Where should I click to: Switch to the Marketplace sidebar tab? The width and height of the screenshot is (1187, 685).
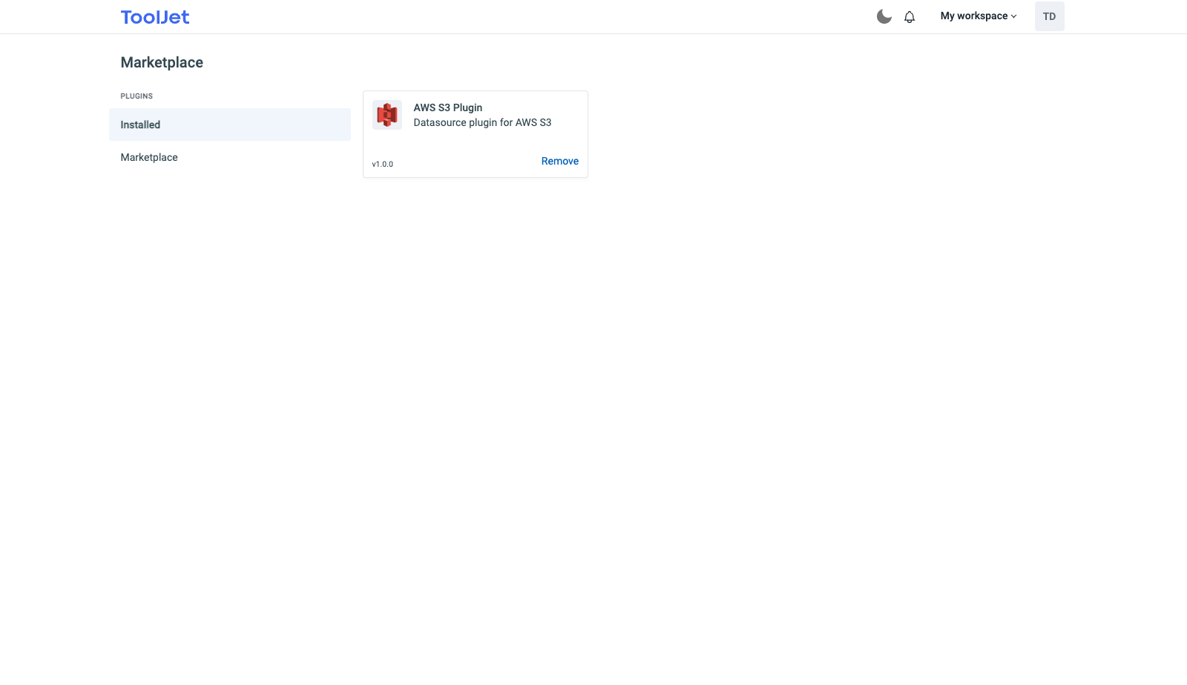click(x=149, y=157)
